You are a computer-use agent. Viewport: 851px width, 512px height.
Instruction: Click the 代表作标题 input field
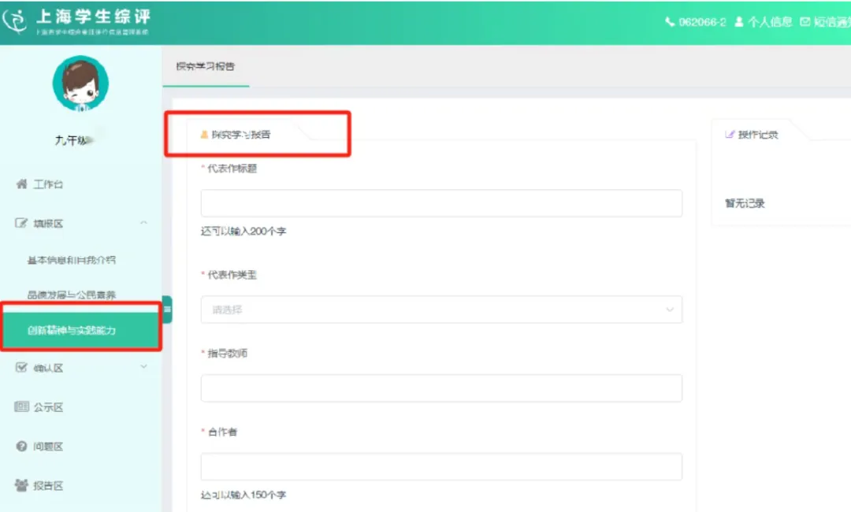(x=441, y=203)
